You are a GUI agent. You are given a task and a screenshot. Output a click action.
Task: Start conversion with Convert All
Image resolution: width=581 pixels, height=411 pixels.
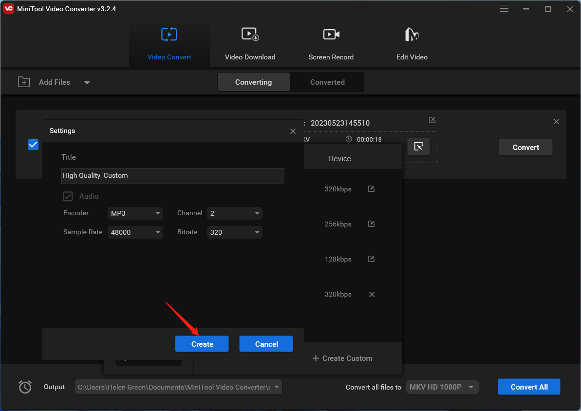529,387
